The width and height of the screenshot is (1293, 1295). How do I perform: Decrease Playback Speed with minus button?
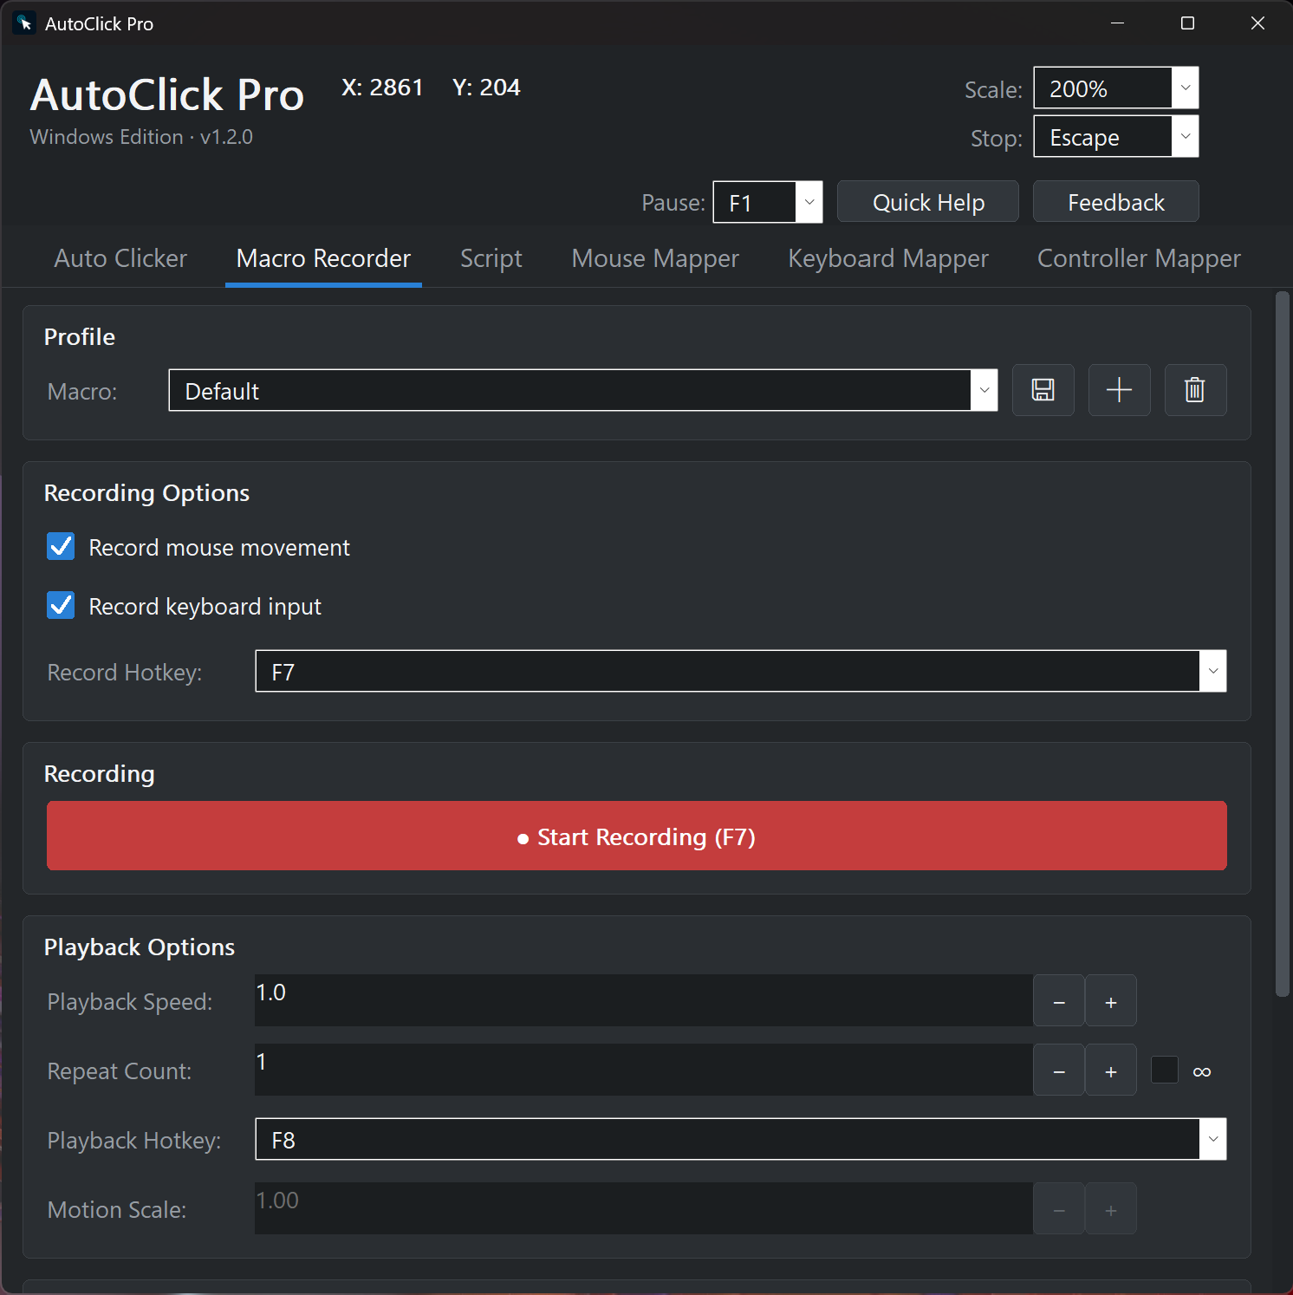(x=1058, y=1001)
